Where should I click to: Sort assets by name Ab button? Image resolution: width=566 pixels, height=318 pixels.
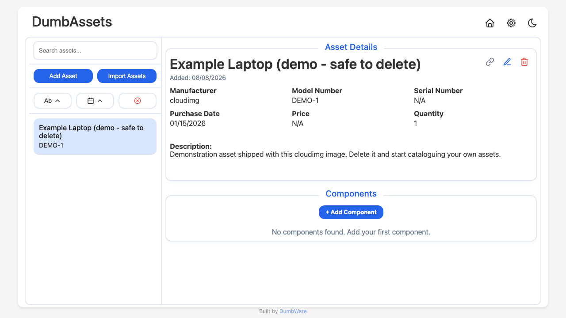click(53, 101)
